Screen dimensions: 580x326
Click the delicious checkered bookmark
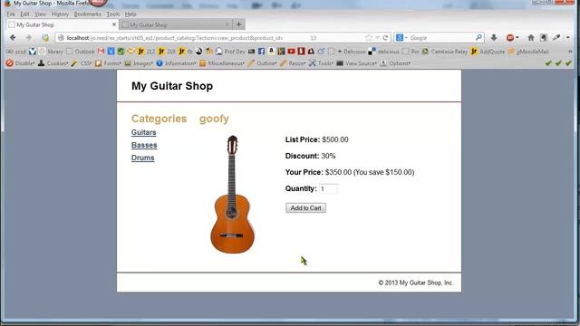(x=384, y=52)
